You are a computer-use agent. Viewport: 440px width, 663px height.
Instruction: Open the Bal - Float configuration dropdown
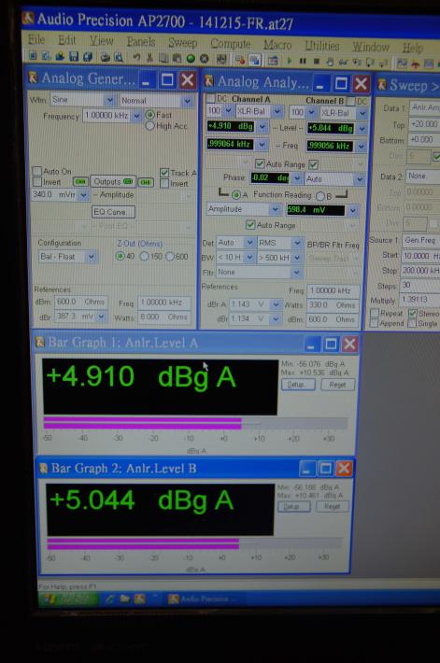click(91, 257)
